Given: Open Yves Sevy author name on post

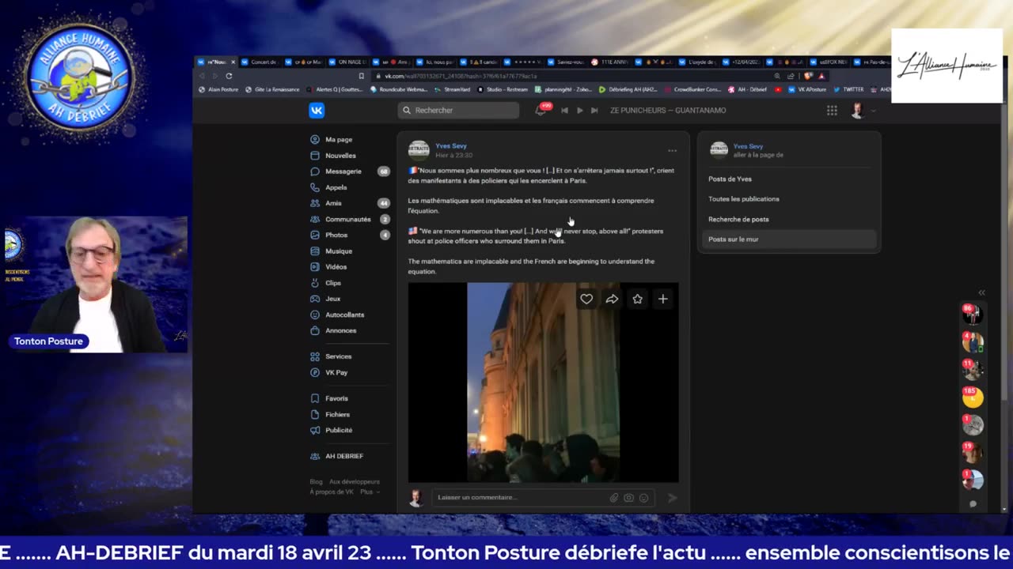Looking at the screenshot, I should click(x=451, y=145).
